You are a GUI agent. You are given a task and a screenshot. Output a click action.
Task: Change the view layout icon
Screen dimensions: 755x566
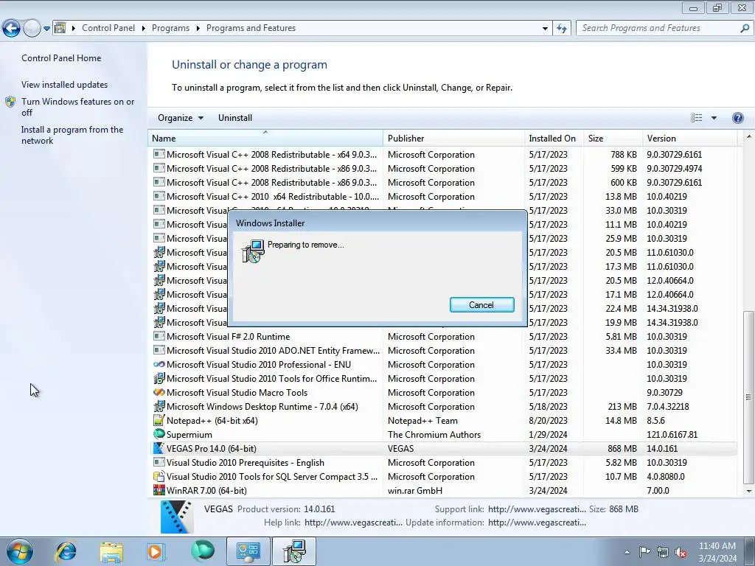[x=696, y=118]
